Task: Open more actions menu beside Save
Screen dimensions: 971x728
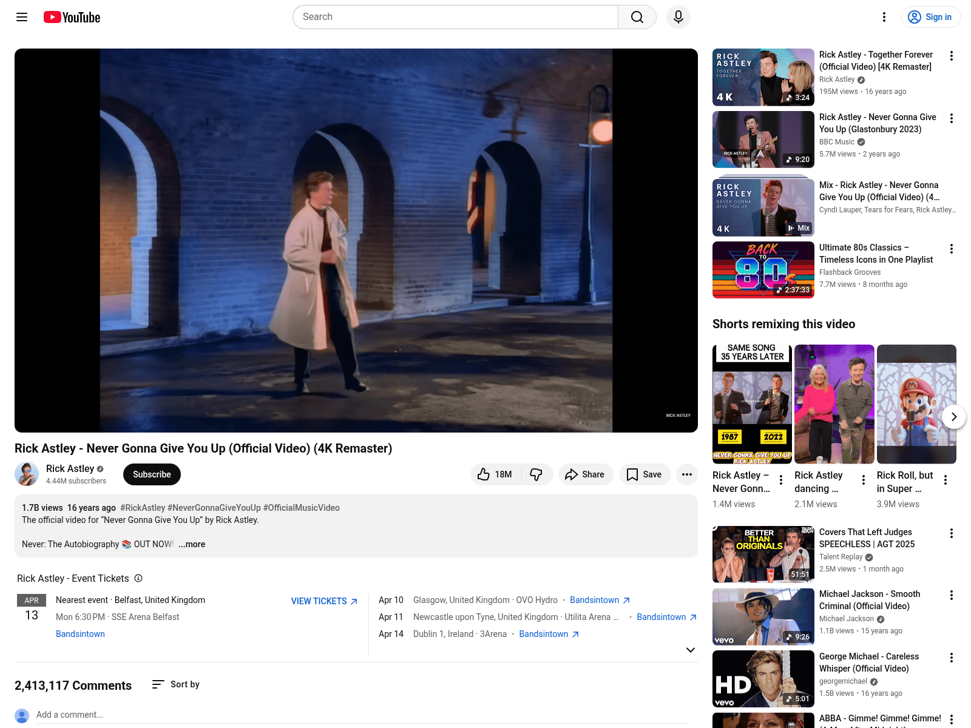Action: click(686, 474)
